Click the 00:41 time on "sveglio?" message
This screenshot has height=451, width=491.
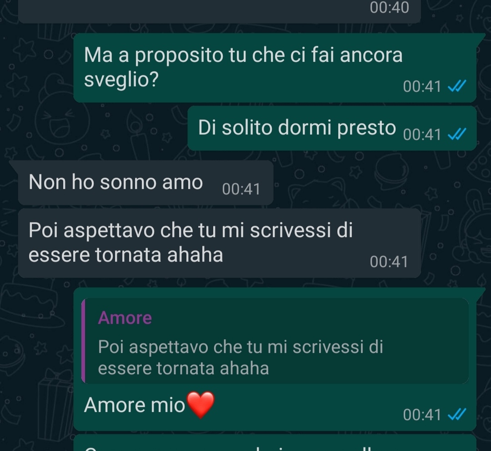[x=422, y=86]
